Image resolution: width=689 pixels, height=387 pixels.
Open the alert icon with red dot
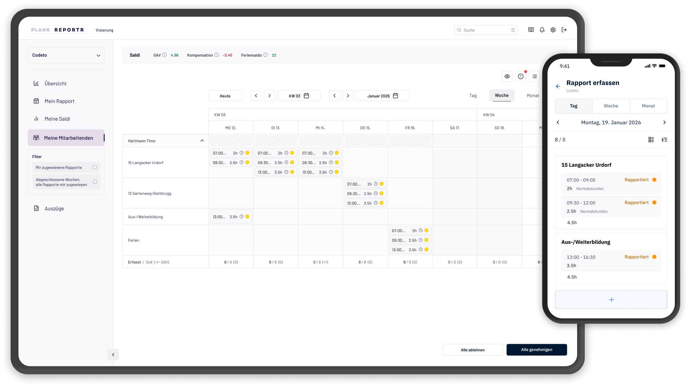tap(521, 76)
